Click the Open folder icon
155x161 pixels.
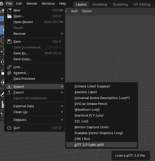pyautogui.click(x=9, y=16)
